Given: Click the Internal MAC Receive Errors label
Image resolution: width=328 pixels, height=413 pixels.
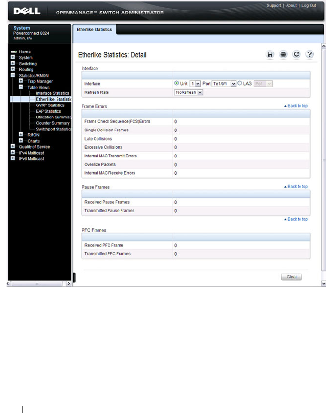Looking at the screenshot, I should pyautogui.click(x=110, y=173).
